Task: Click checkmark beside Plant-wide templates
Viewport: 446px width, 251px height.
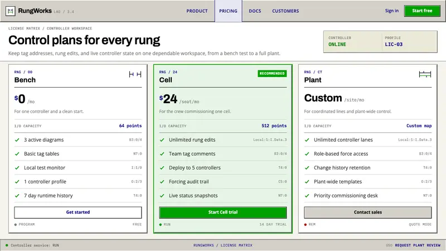Action: (307, 182)
